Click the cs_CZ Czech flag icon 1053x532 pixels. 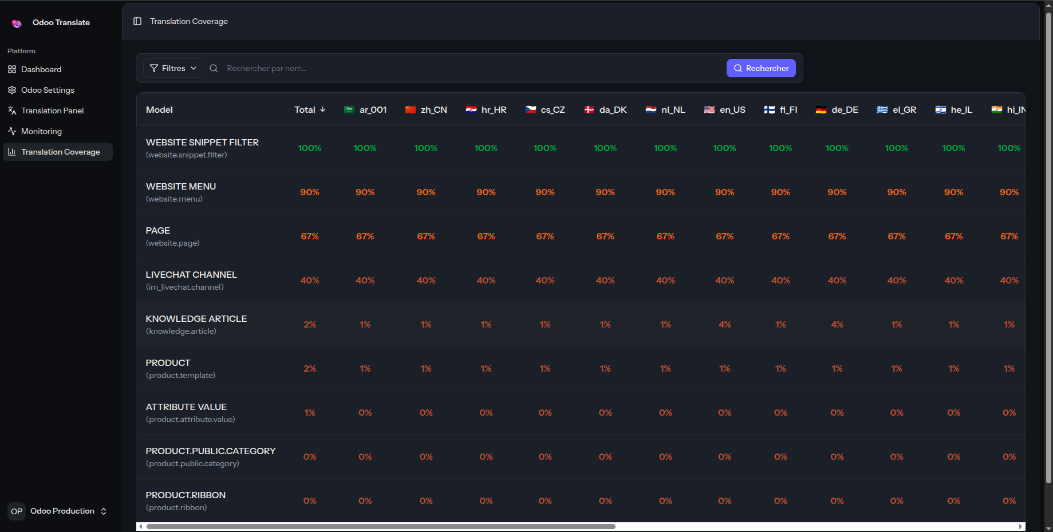click(531, 109)
